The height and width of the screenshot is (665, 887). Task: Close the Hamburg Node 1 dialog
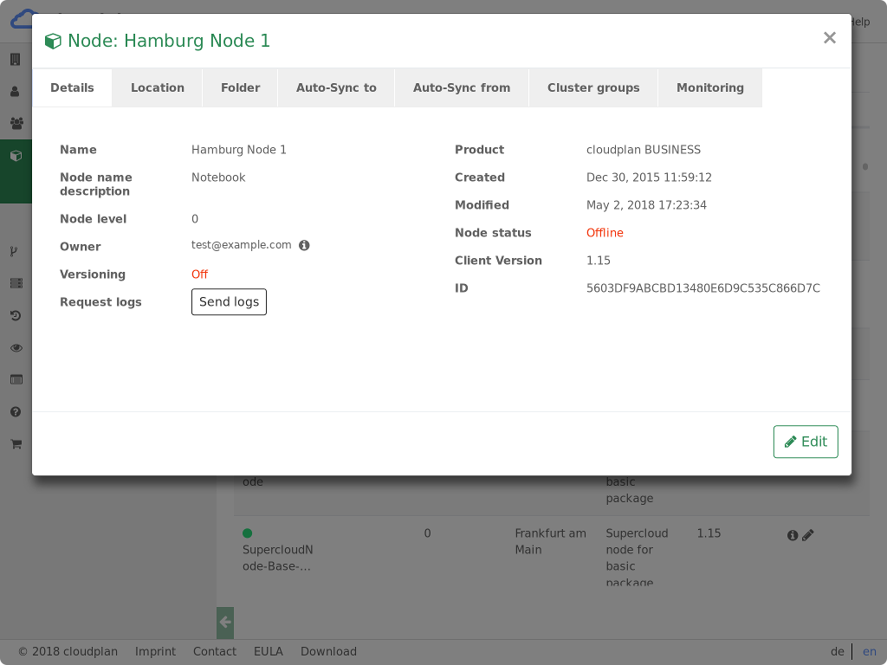click(x=830, y=38)
